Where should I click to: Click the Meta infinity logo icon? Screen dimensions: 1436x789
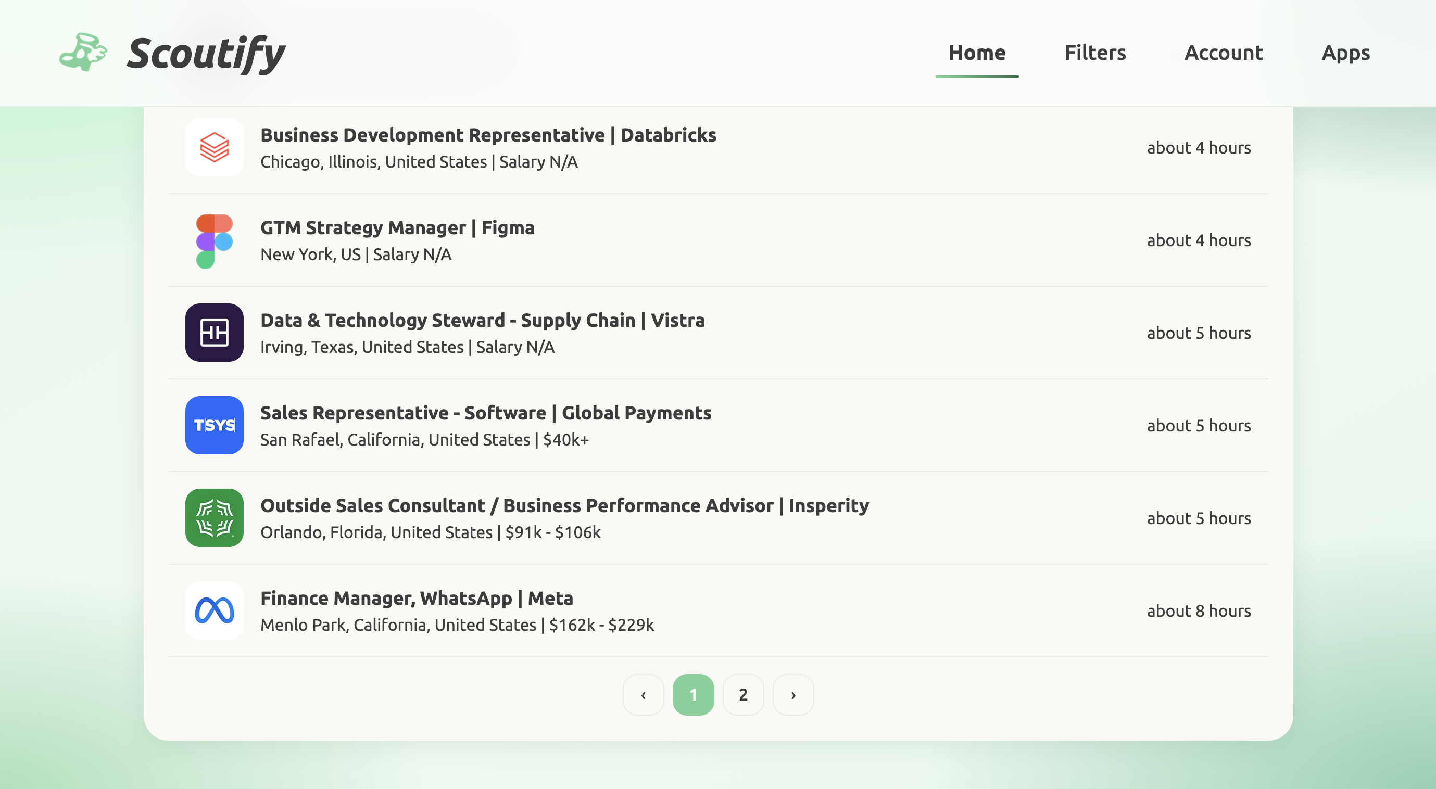tap(214, 610)
